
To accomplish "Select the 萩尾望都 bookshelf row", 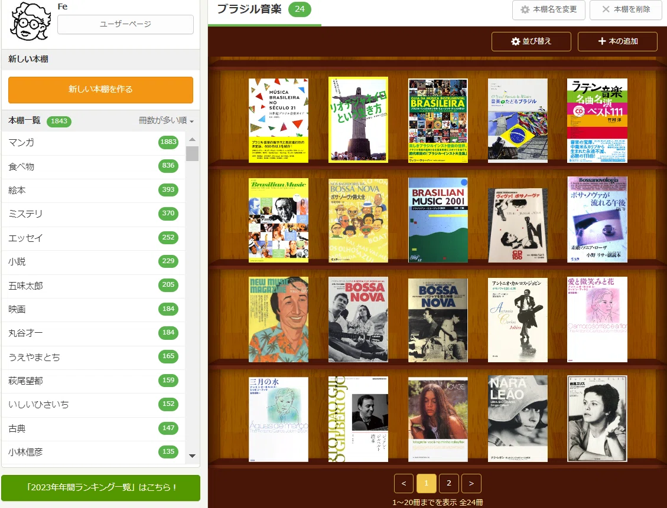I will [93, 381].
